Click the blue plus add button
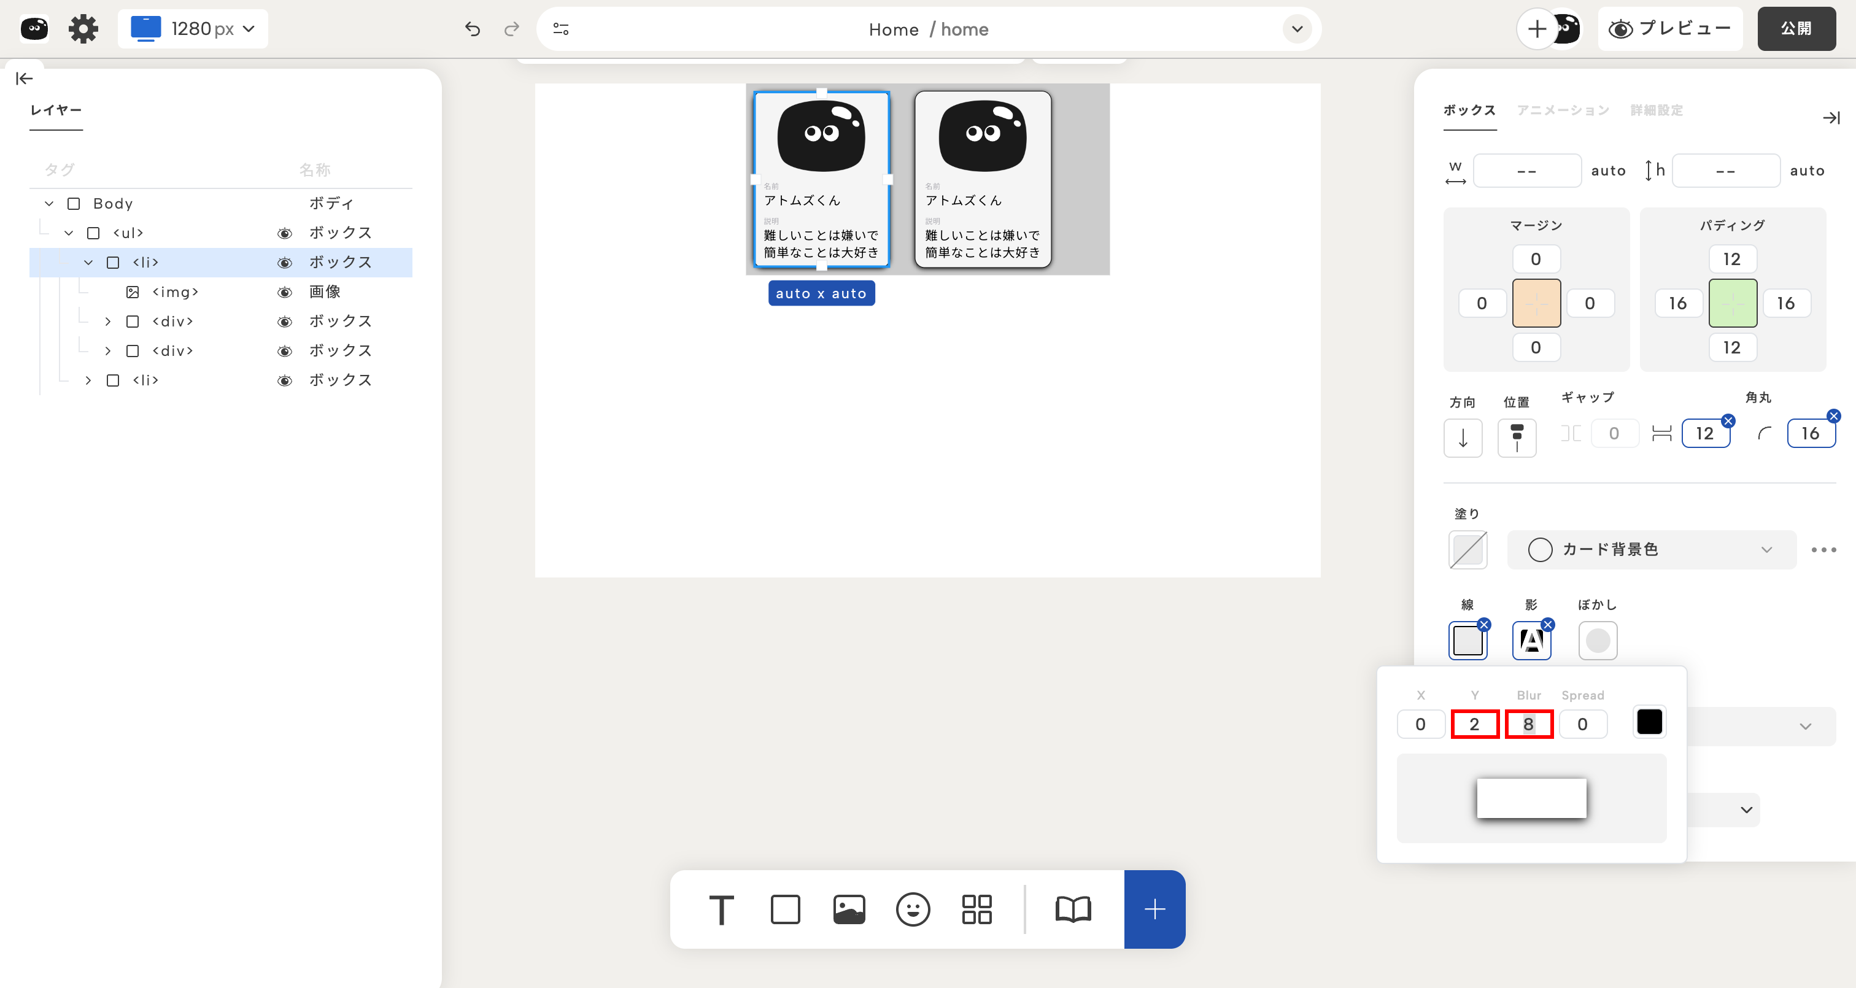This screenshot has height=988, width=1856. [x=1154, y=909]
